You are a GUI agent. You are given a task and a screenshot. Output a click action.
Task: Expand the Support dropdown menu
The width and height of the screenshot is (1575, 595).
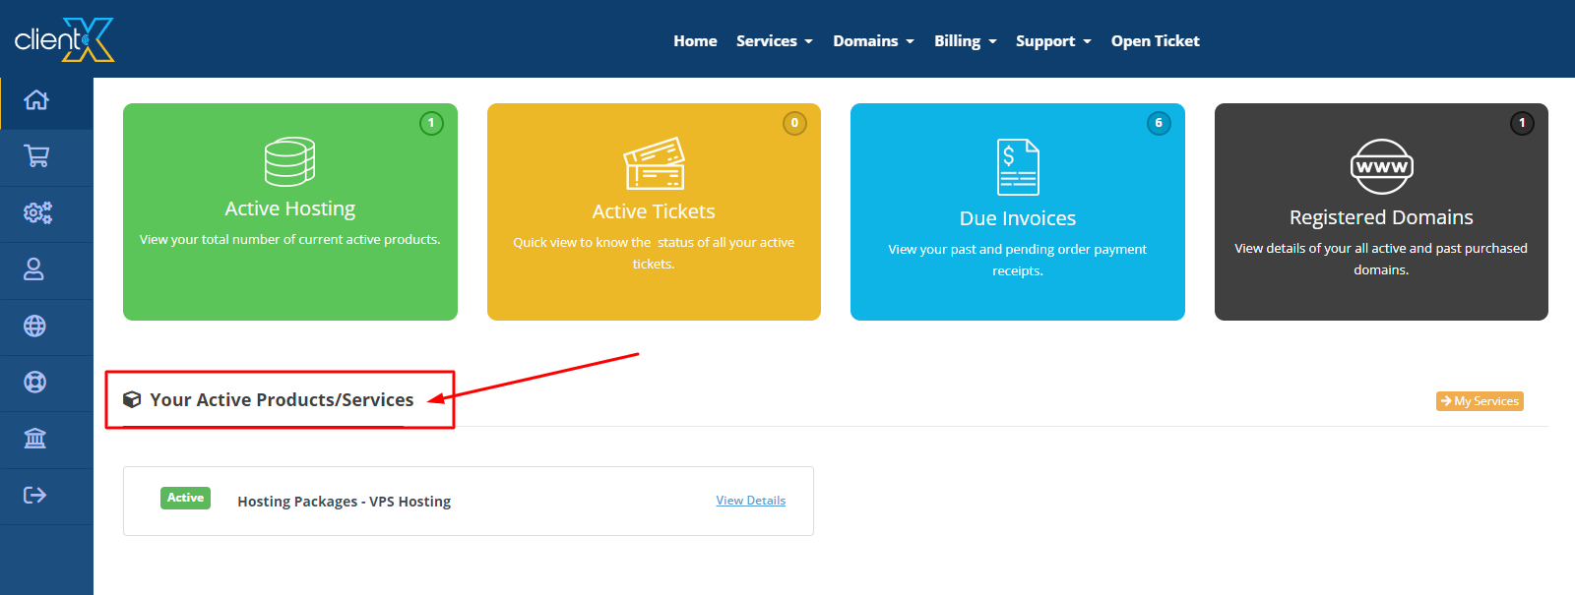coord(1053,41)
